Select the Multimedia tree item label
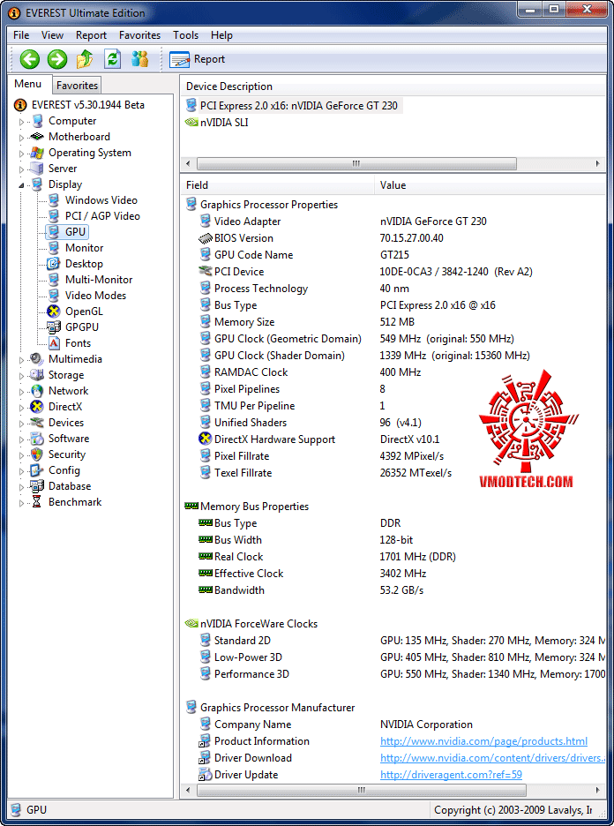The width and height of the screenshot is (614, 826). pos(75,359)
